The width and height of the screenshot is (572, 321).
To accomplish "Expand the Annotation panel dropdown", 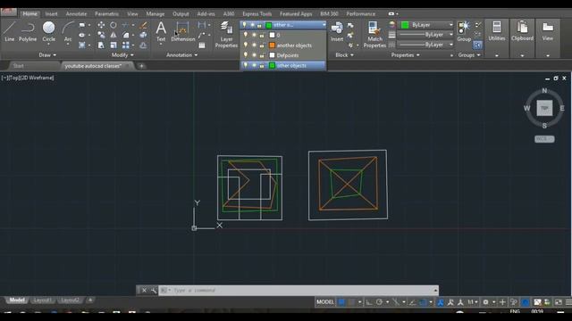I will 182,55.
